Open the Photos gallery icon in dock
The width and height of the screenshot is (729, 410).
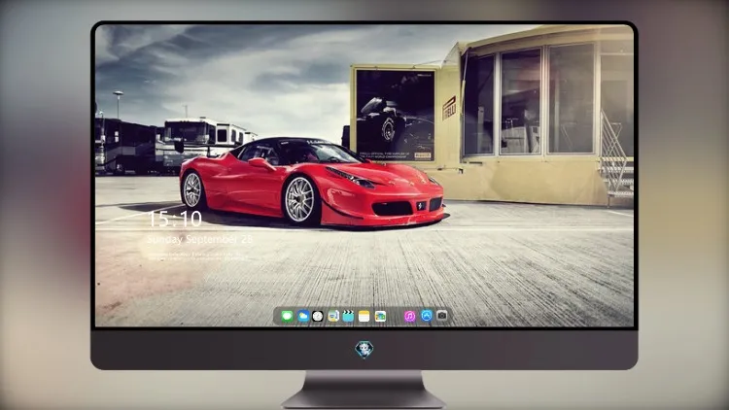380,316
